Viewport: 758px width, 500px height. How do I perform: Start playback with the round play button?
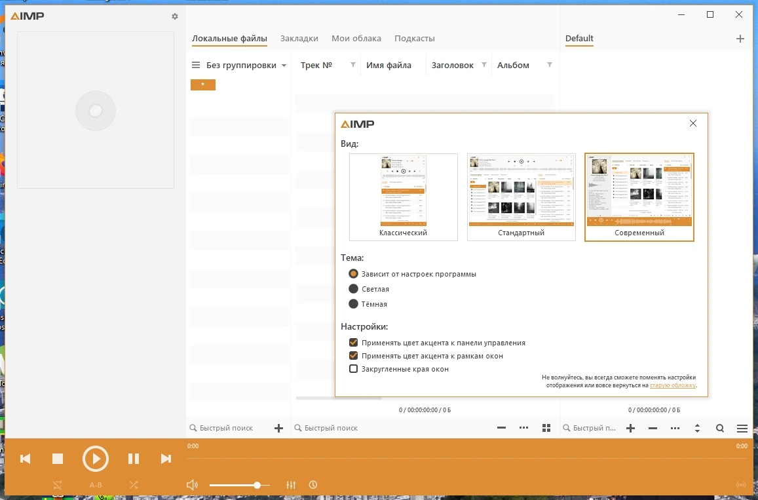click(x=95, y=459)
